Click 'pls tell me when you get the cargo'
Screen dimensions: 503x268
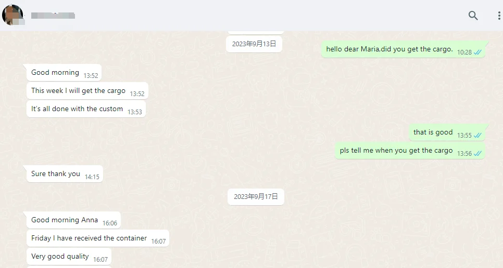410,151
